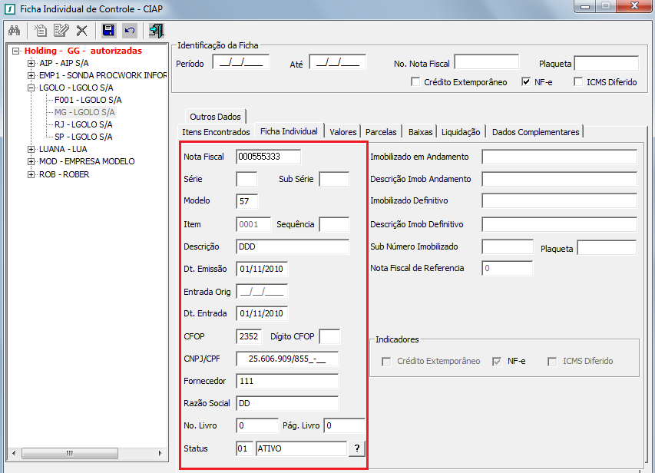Click the save floppy disk icon
Image resolution: width=655 pixels, height=473 pixels.
(108, 31)
